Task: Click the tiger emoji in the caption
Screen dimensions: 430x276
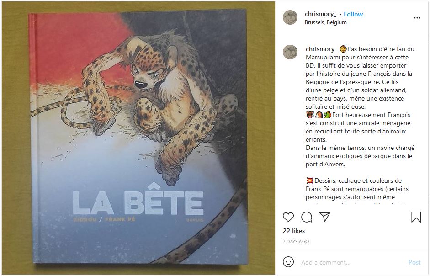Action: 310,115
